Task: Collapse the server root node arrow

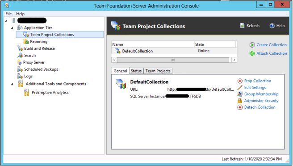Action: [6, 21]
